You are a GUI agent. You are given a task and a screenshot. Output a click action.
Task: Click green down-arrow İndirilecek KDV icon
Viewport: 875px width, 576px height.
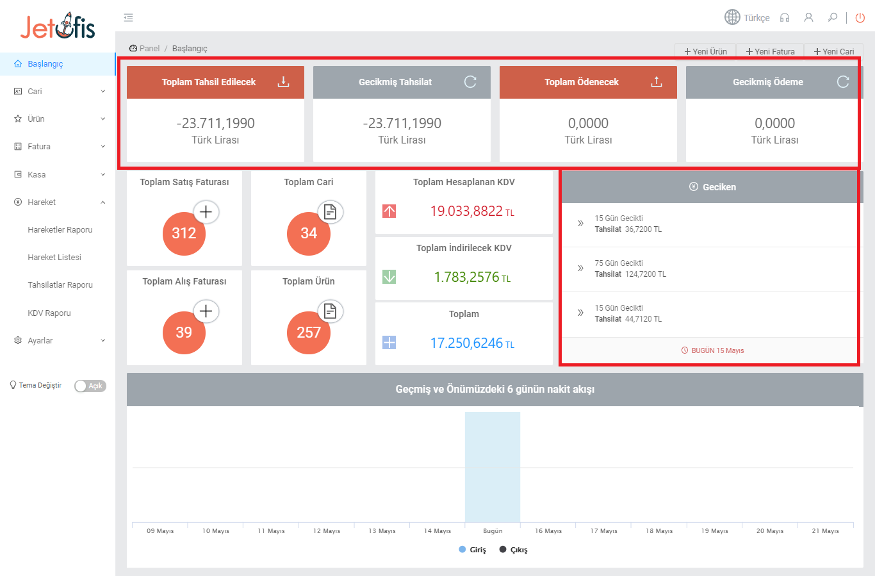pos(389,277)
